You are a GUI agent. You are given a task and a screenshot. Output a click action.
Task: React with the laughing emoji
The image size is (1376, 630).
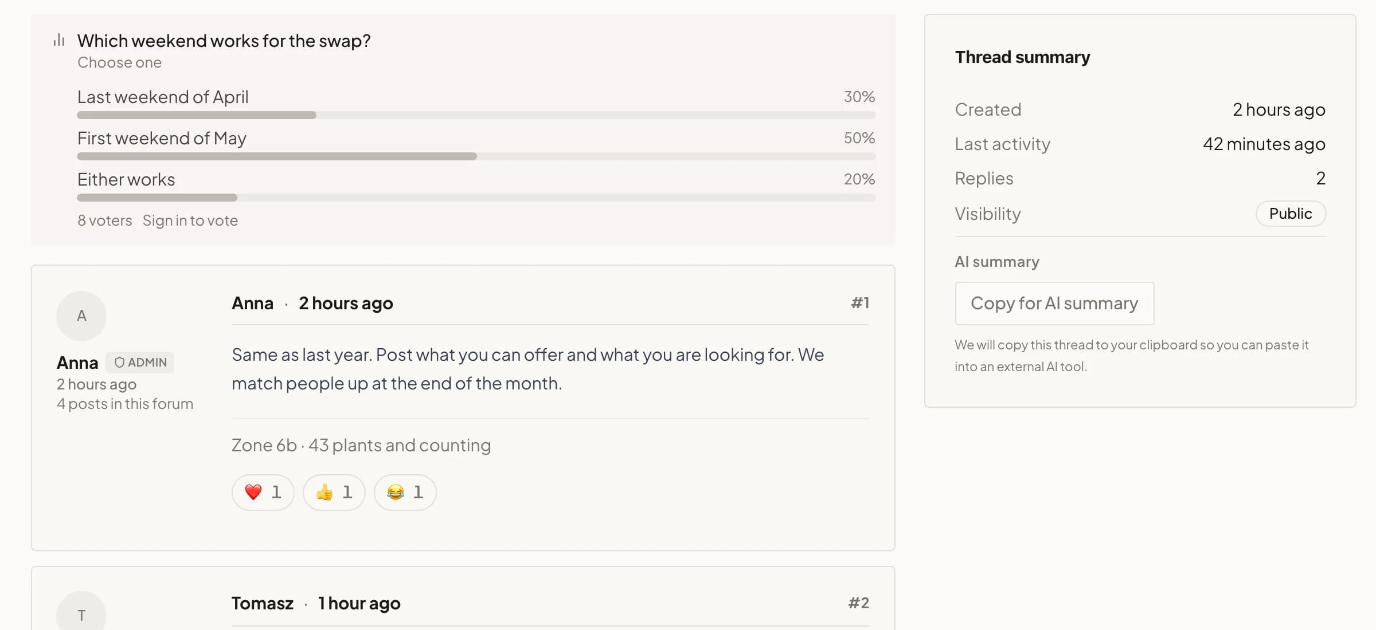coord(405,492)
